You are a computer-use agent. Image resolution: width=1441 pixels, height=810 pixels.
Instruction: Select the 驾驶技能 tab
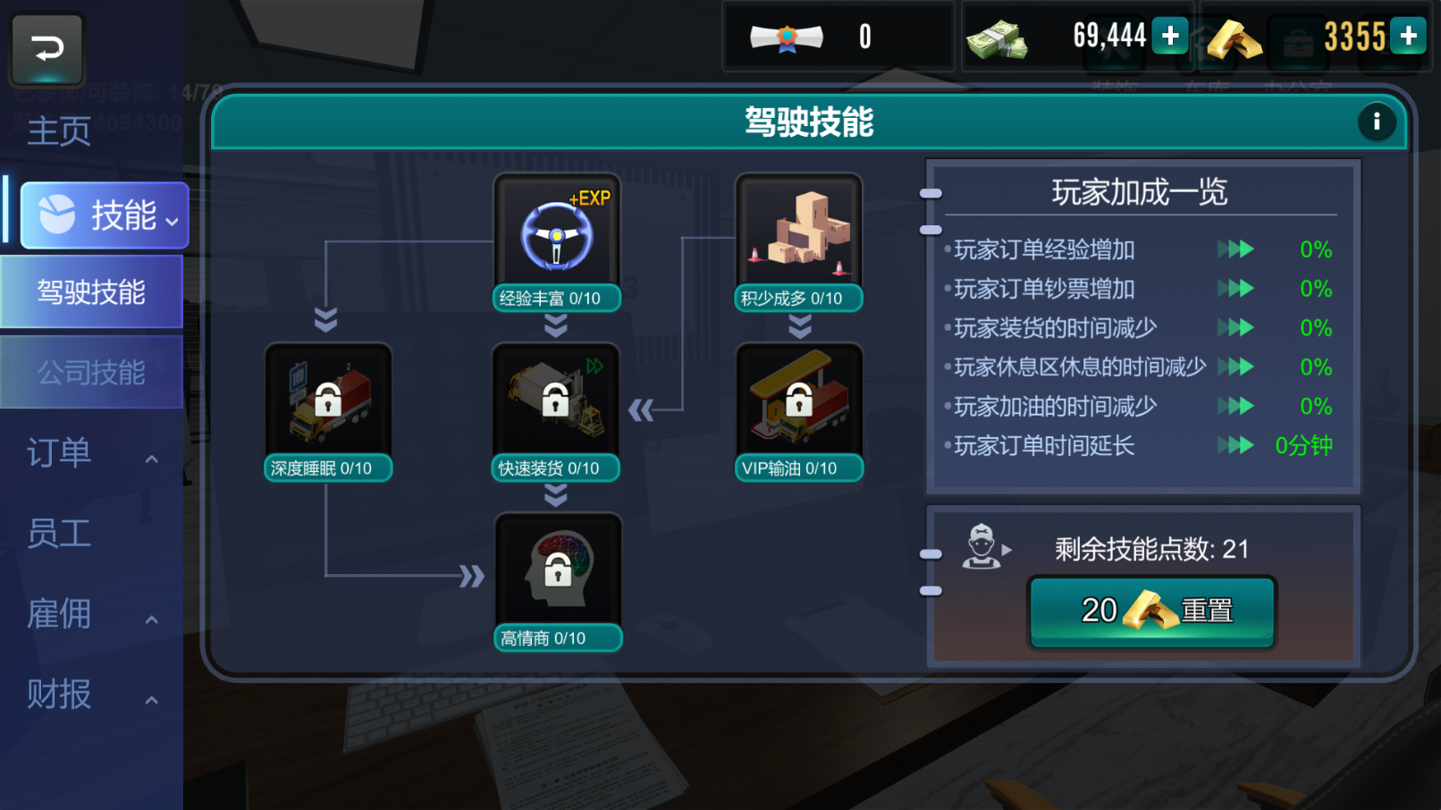[x=91, y=291]
